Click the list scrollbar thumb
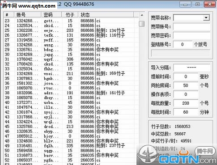This screenshot has width=217, height=165. [x=142, y=24]
